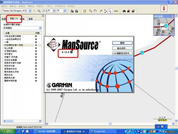178x134 pixels.
Task: Select waypoint 老店紅豆湯圓 in list
Action: 11,60
